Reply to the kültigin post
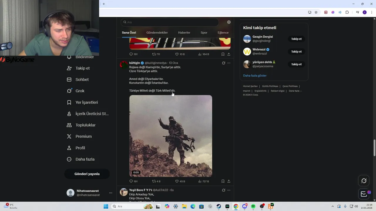 pyautogui.click(x=133, y=181)
